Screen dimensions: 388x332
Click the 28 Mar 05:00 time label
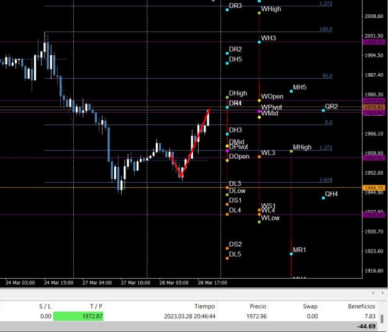coord(174,283)
